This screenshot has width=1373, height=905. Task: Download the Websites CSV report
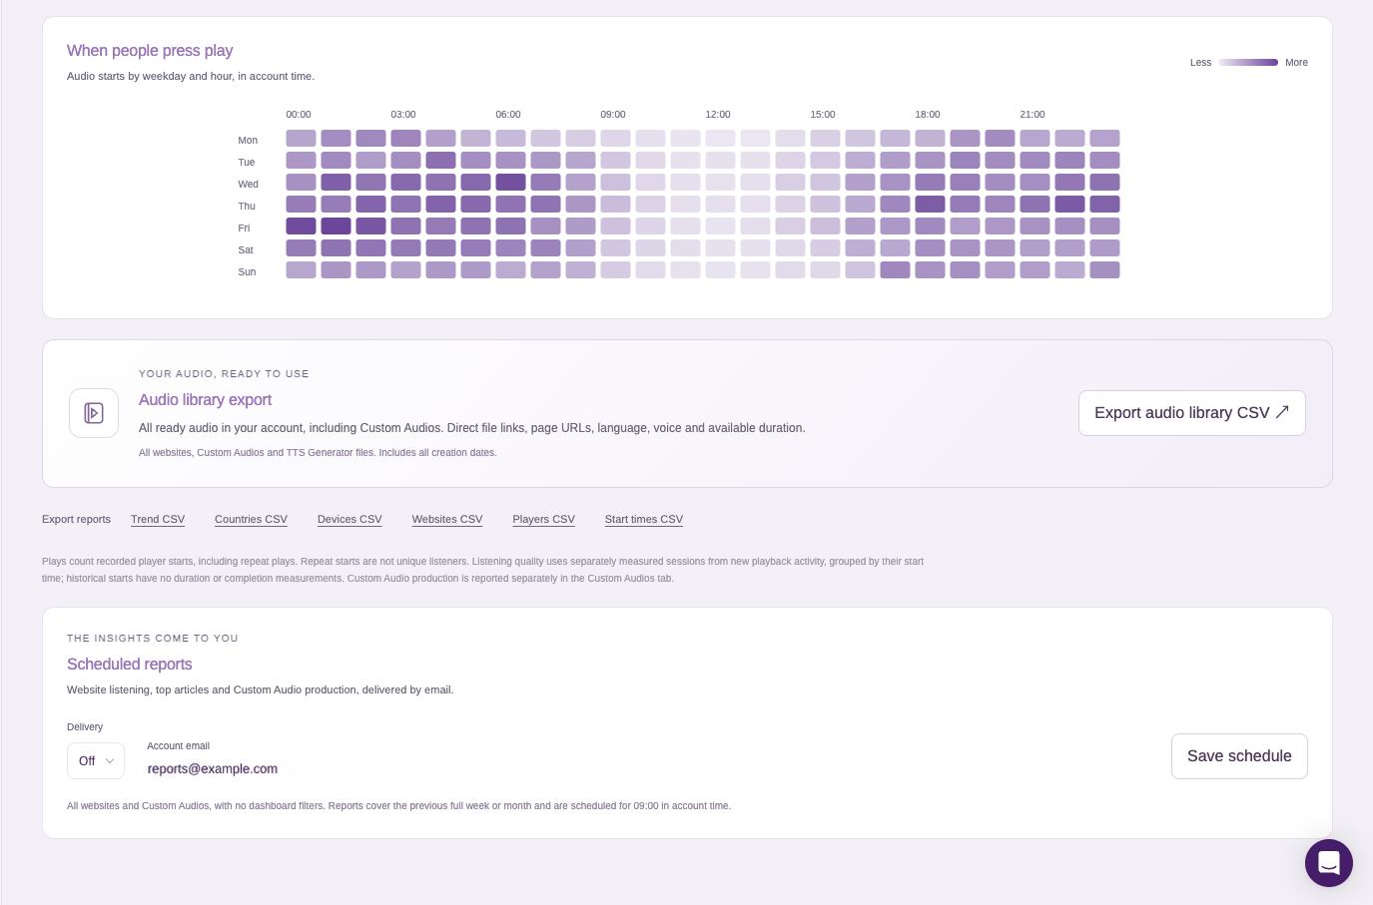pos(447,520)
